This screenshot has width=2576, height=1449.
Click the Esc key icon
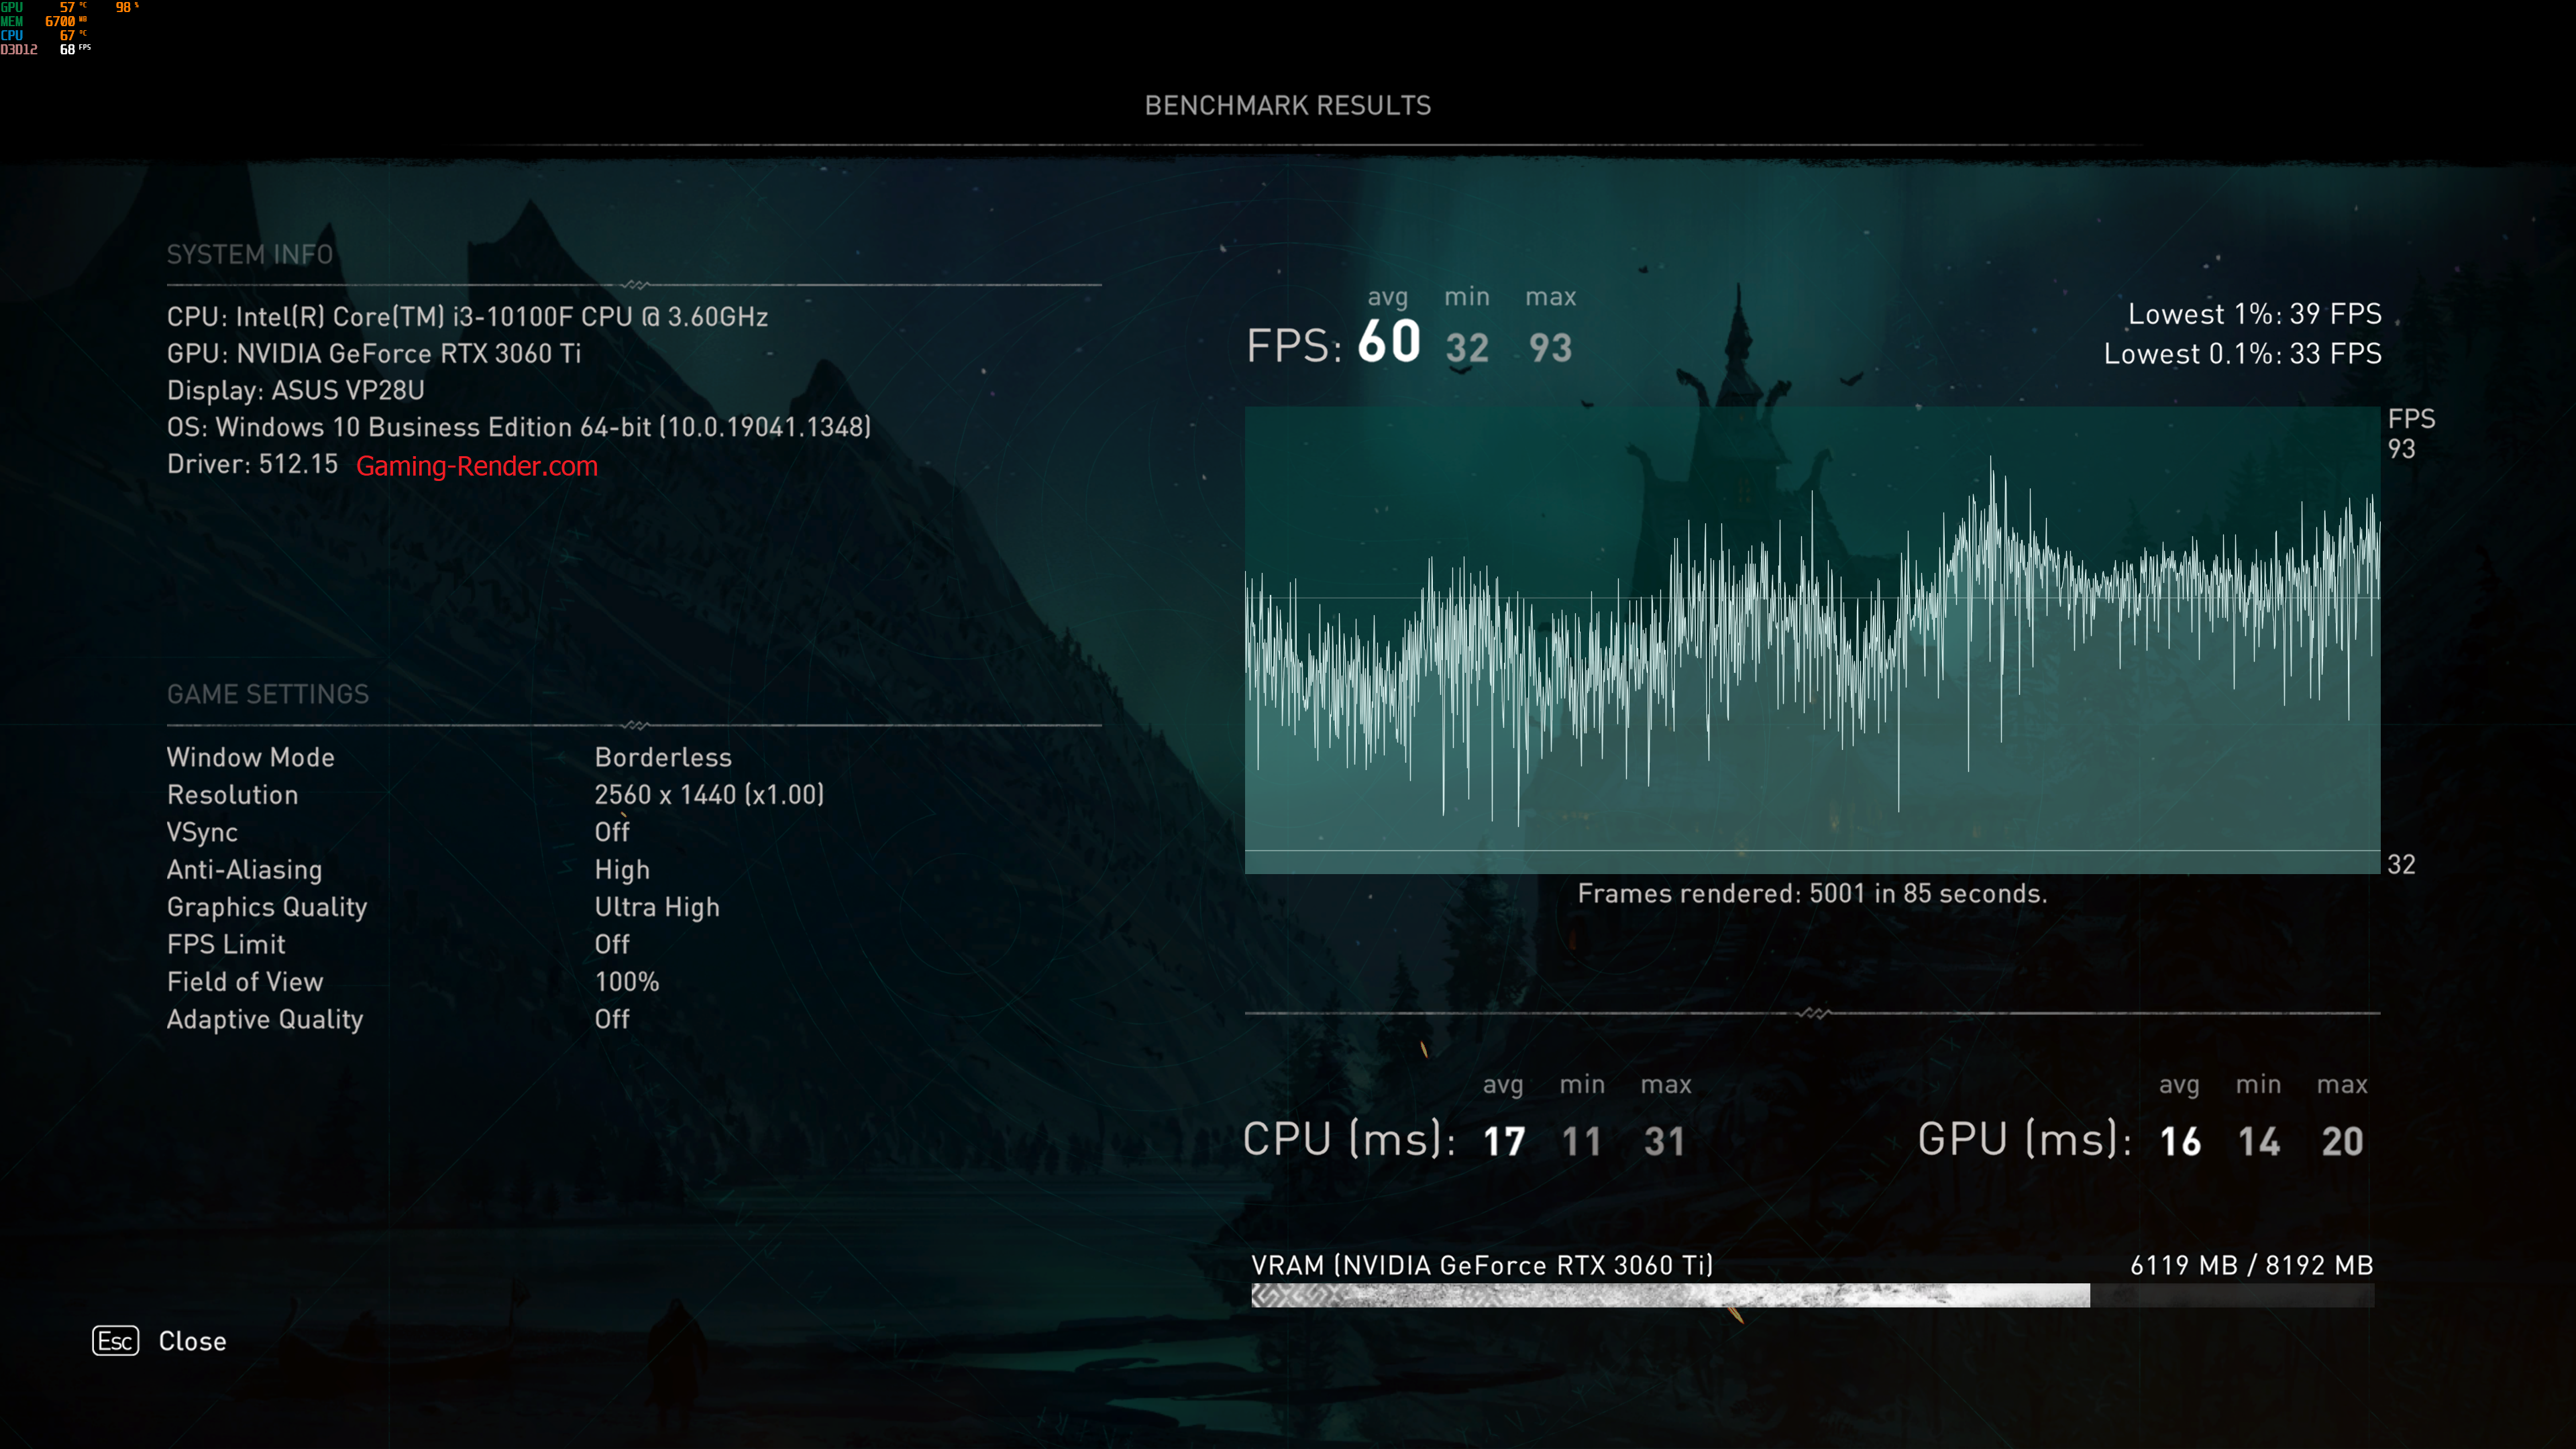(x=115, y=1341)
